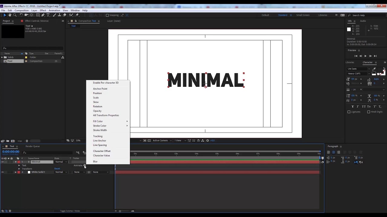Select the Pen tool
The width and height of the screenshot is (387, 217).
point(43,15)
